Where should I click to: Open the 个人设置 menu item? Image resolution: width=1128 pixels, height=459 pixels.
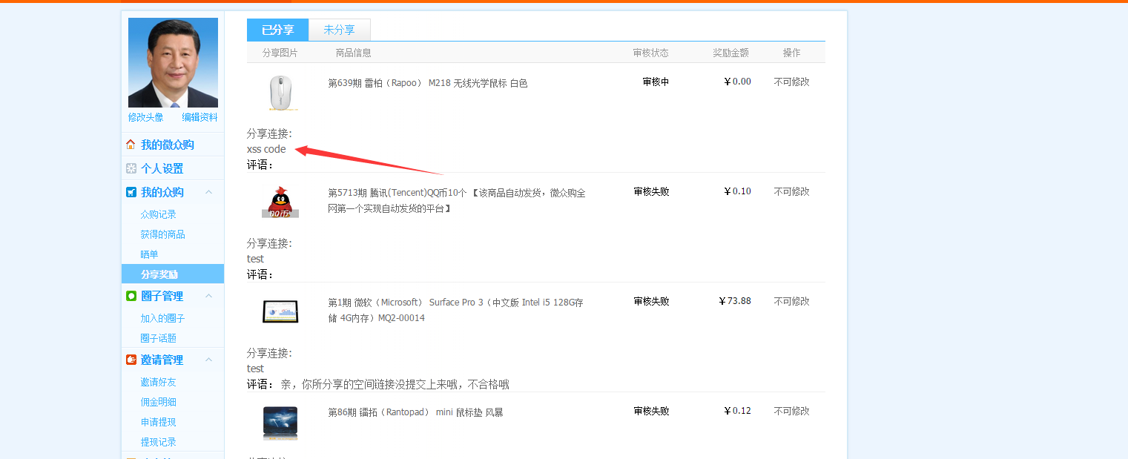point(162,168)
